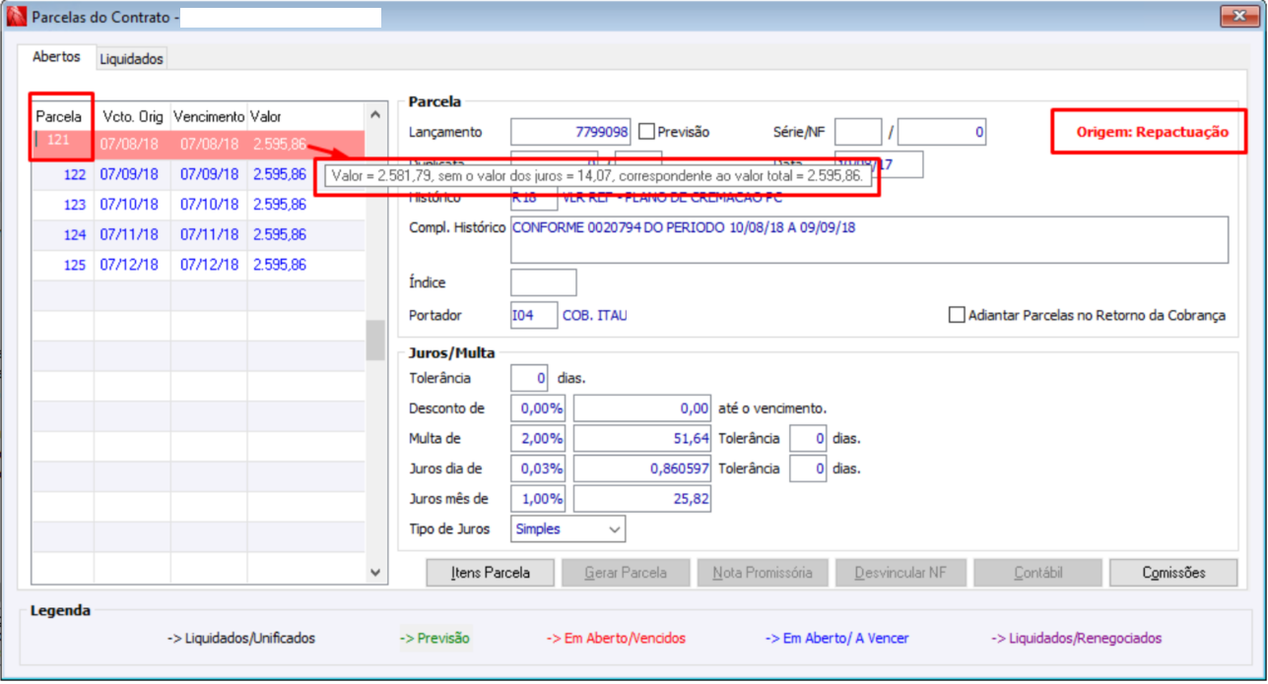1268x684 pixels.
Task: Click the Multa value field 51,64
Action: point(642,438)
